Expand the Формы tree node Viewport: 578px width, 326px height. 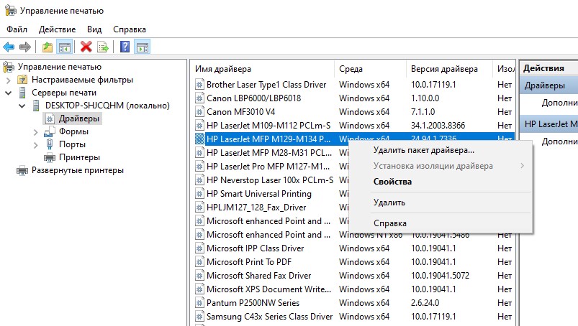click(x=35, y=131)
